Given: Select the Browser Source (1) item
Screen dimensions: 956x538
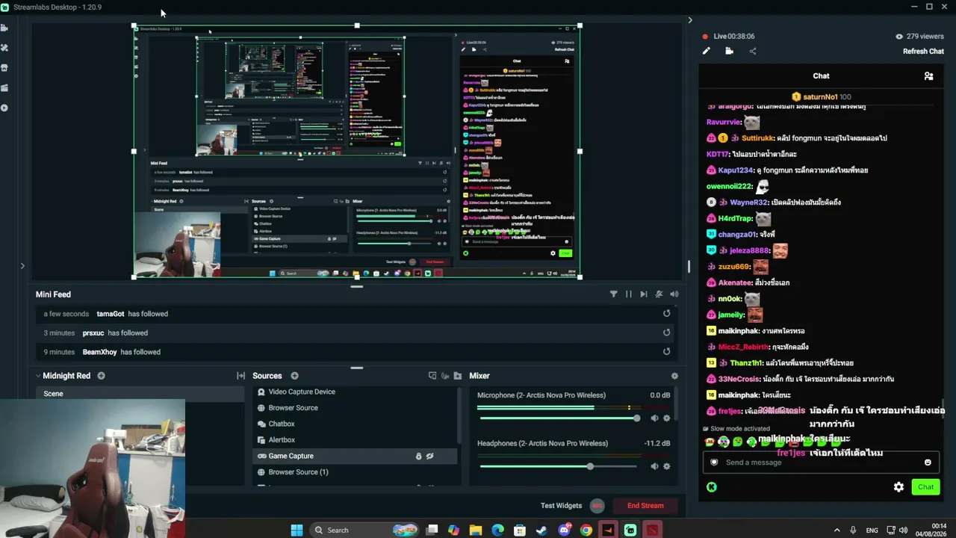Looking at the screenshot, I should tap(355, 472).
